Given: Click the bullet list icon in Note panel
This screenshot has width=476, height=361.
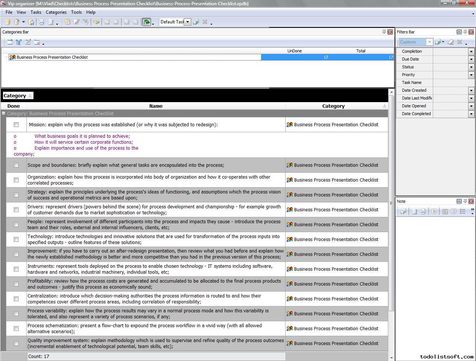Looking at the screenshot, I should [463, 212].
